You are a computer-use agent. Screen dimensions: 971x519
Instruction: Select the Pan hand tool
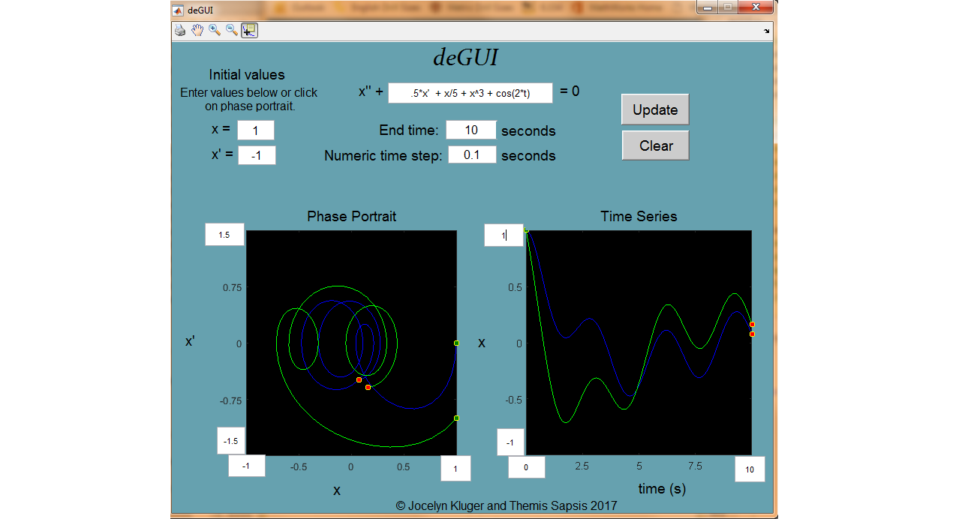[197, 30]
